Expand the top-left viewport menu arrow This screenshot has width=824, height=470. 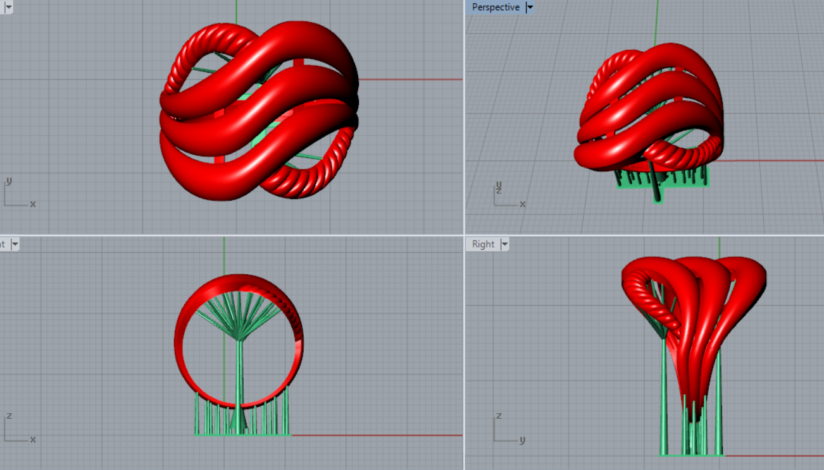point(9,8)
